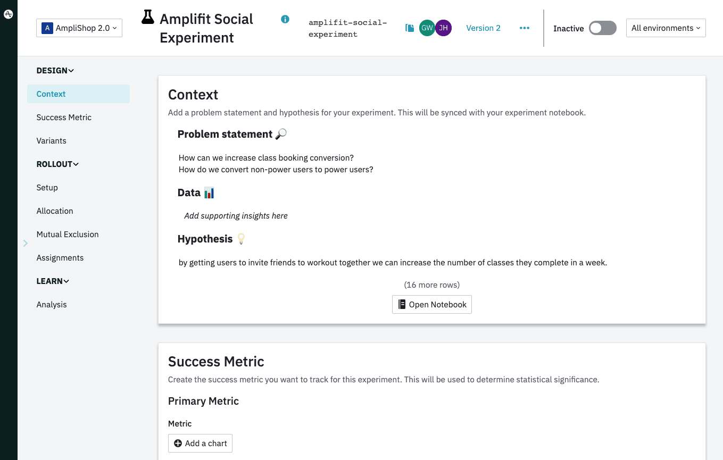The image size is (723, 460).
Task: Open the more options ellipsis menu
Action: click(x=525, y=28)
